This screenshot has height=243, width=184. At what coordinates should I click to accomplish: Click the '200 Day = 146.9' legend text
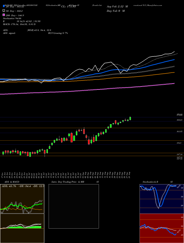pos(15,15)
